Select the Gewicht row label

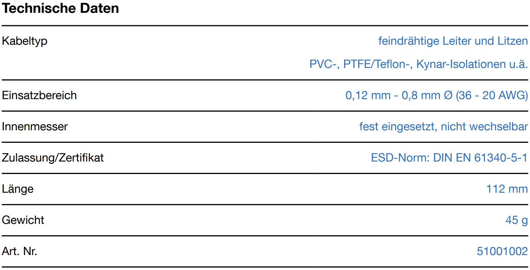coord(23,220)
